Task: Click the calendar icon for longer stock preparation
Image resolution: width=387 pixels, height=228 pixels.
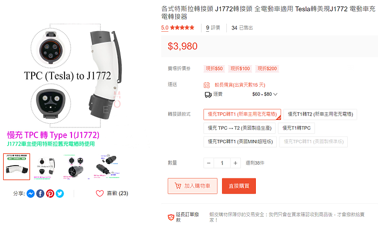Action: (207, 85)
